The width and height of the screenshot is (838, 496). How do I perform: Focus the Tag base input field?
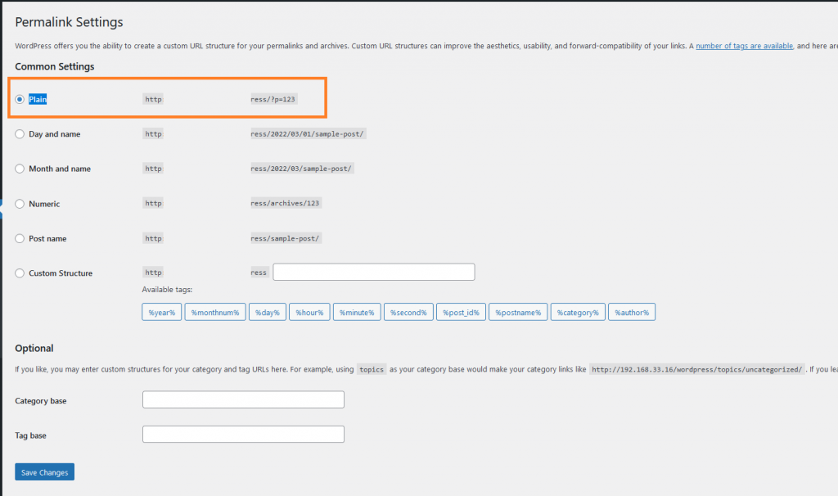point(243,434)
